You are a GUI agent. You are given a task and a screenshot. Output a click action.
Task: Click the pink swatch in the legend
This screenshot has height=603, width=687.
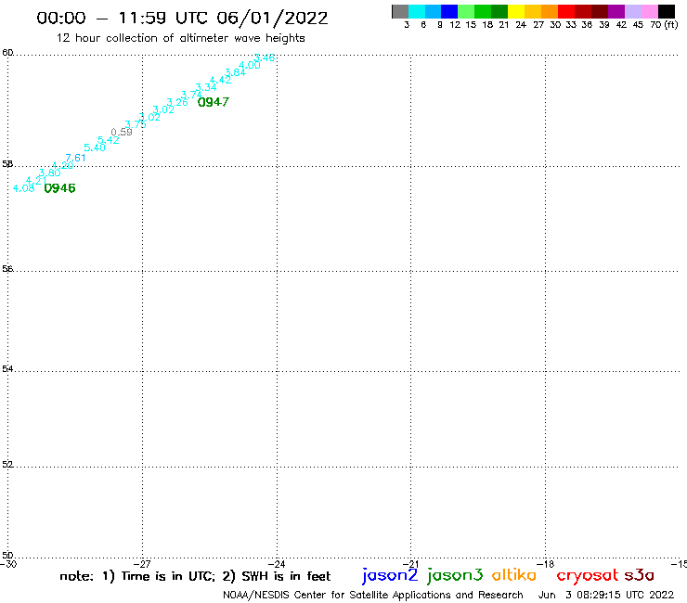(649, 11)
